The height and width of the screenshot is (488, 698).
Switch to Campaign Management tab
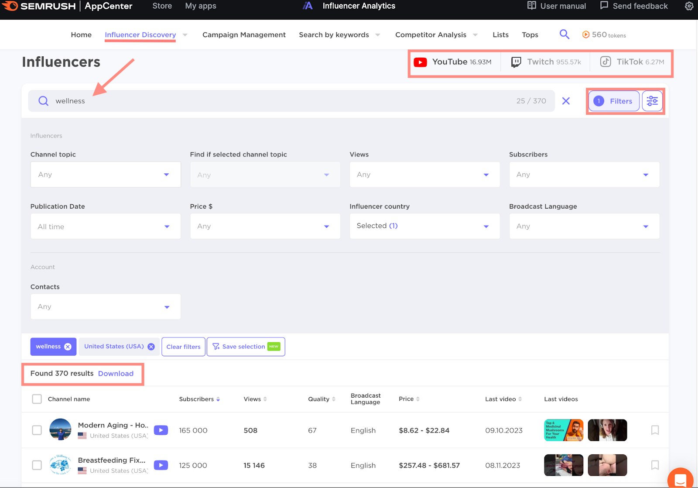point(243,34)
